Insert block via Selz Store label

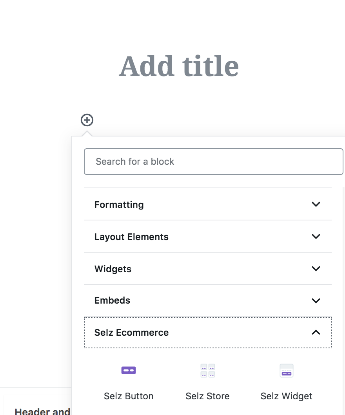(208, 396)
